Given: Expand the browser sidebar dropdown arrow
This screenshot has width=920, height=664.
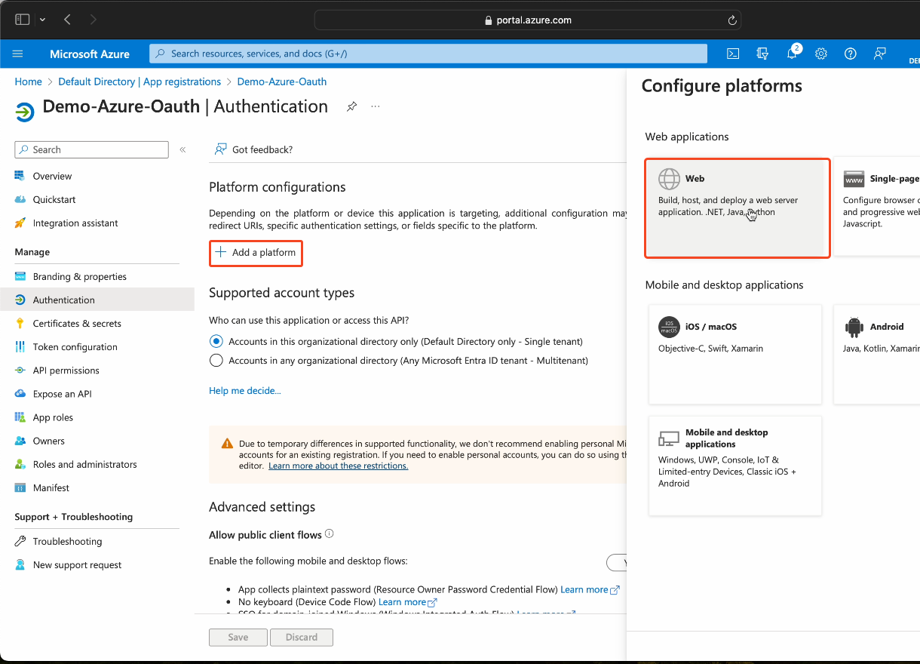Looking at the screenshot, I should 42,20.
